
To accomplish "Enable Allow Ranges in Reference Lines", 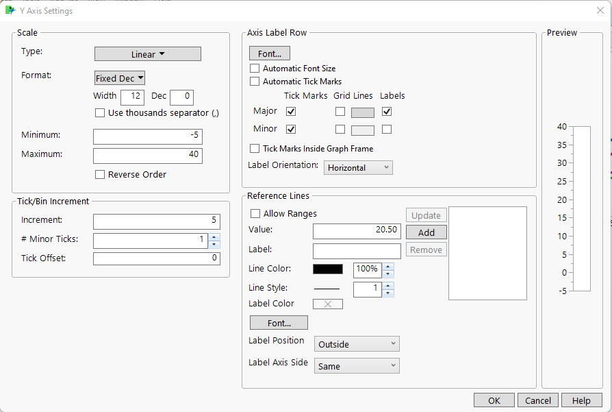I will click(x=255, y=213).
